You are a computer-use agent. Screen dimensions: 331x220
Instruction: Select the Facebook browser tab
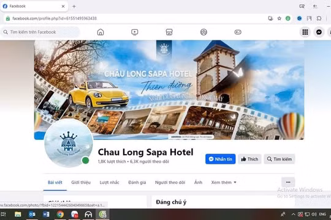(34, 6)
